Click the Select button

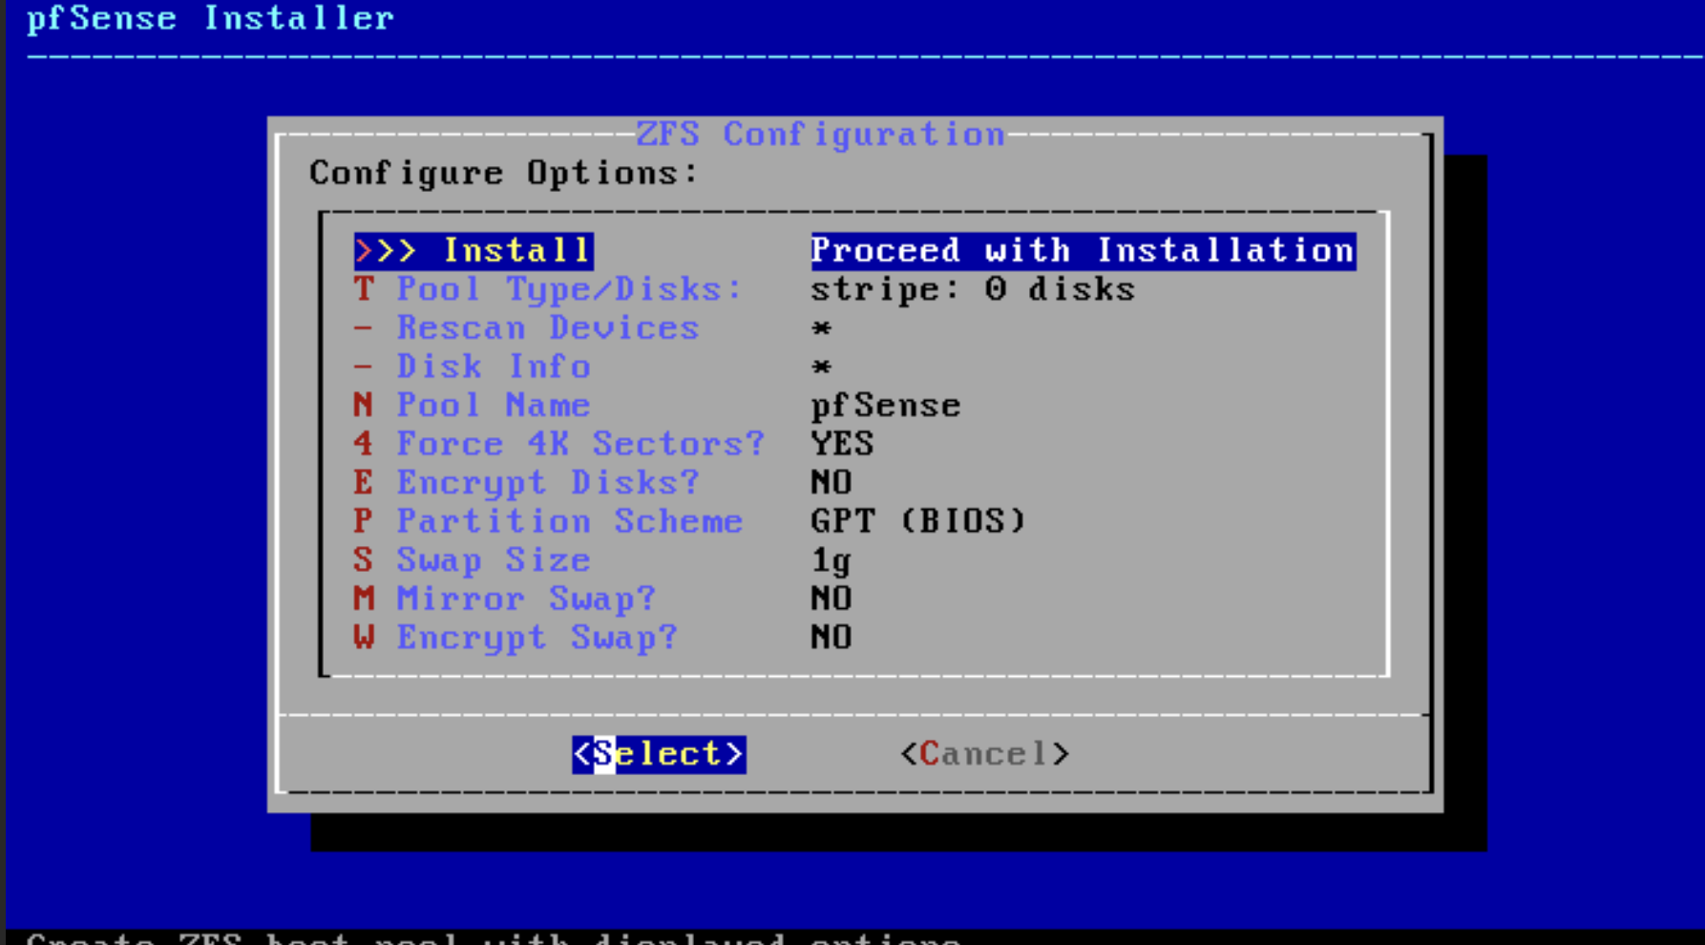659,754
